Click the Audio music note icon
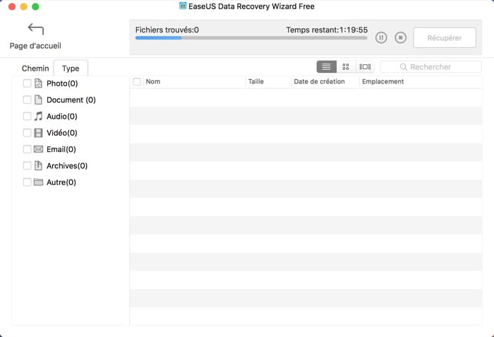The height and width of the screenshot is (337, 494). pyautogui.click(x=38, y=116)
